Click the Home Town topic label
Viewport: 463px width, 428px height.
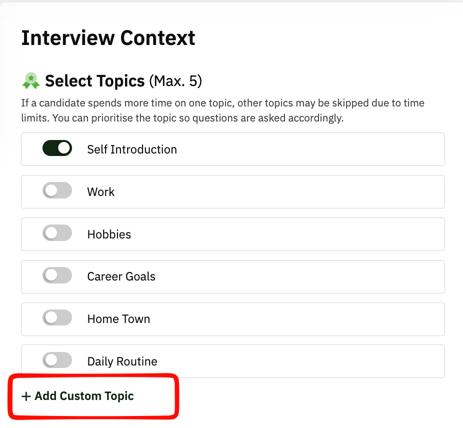[118, 319]
